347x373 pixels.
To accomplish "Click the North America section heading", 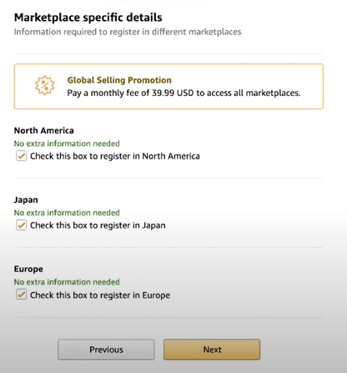I will click(44, 130).
